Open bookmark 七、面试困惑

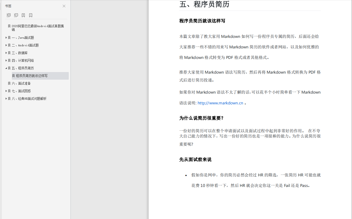point(21,91)
